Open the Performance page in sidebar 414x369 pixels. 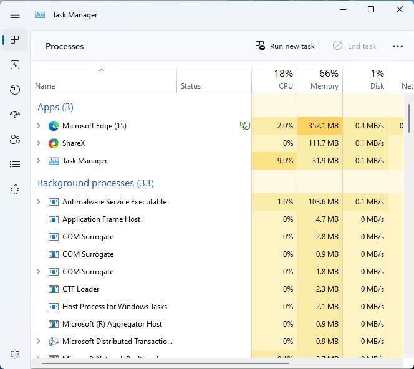[x=15, y=65]
